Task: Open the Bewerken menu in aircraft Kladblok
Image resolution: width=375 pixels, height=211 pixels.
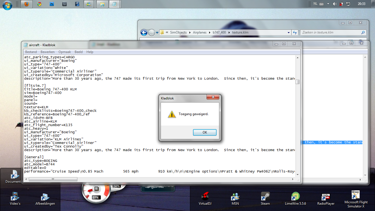Action: [47, 52]
